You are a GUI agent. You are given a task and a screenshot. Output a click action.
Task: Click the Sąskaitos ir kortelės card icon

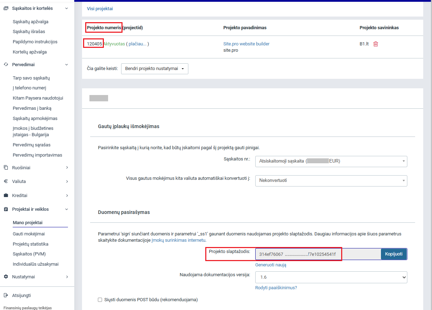(6, 8)
